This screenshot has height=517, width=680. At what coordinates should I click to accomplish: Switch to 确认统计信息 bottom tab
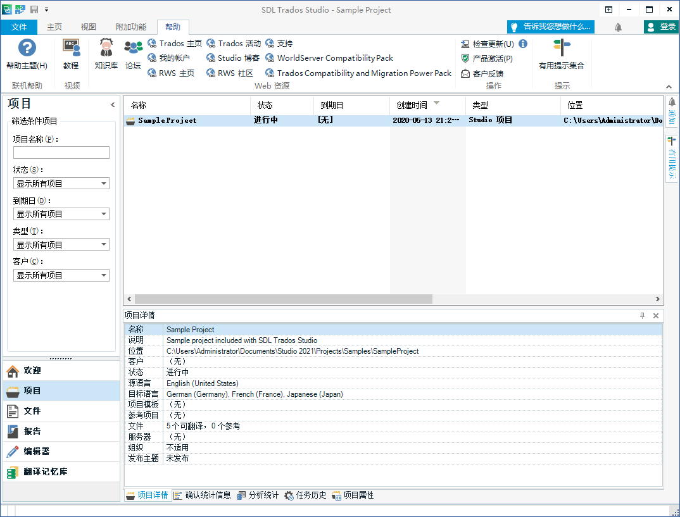point(203,495)
